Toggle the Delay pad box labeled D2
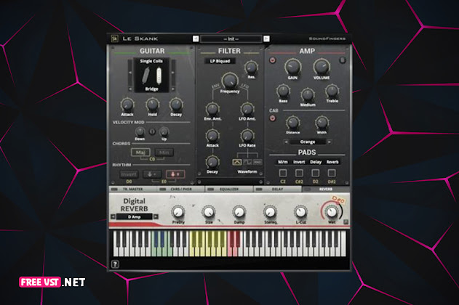 point(315,173)
